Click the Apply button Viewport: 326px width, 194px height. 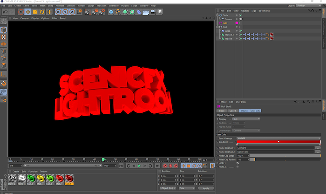205,188
